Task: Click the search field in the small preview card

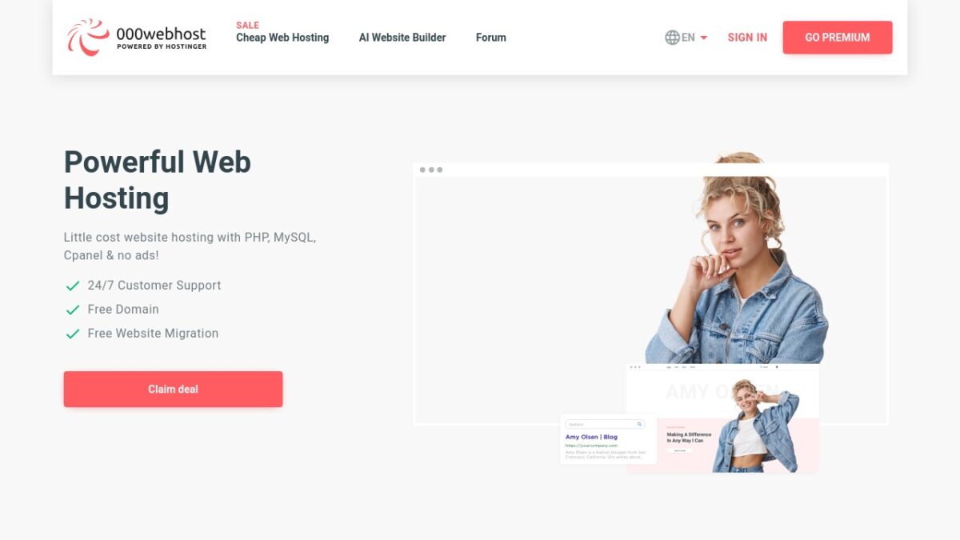Action: point(605,424)
